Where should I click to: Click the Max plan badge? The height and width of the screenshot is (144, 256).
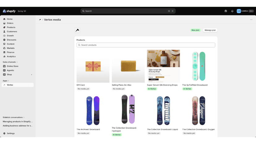tap(195, 30)
